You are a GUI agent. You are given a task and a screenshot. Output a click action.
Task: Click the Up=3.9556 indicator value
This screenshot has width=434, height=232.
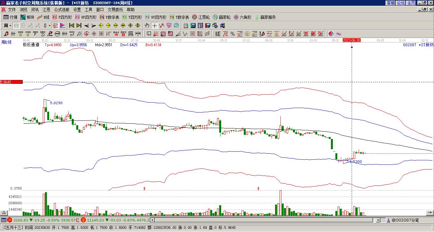(x=78, y=45)
